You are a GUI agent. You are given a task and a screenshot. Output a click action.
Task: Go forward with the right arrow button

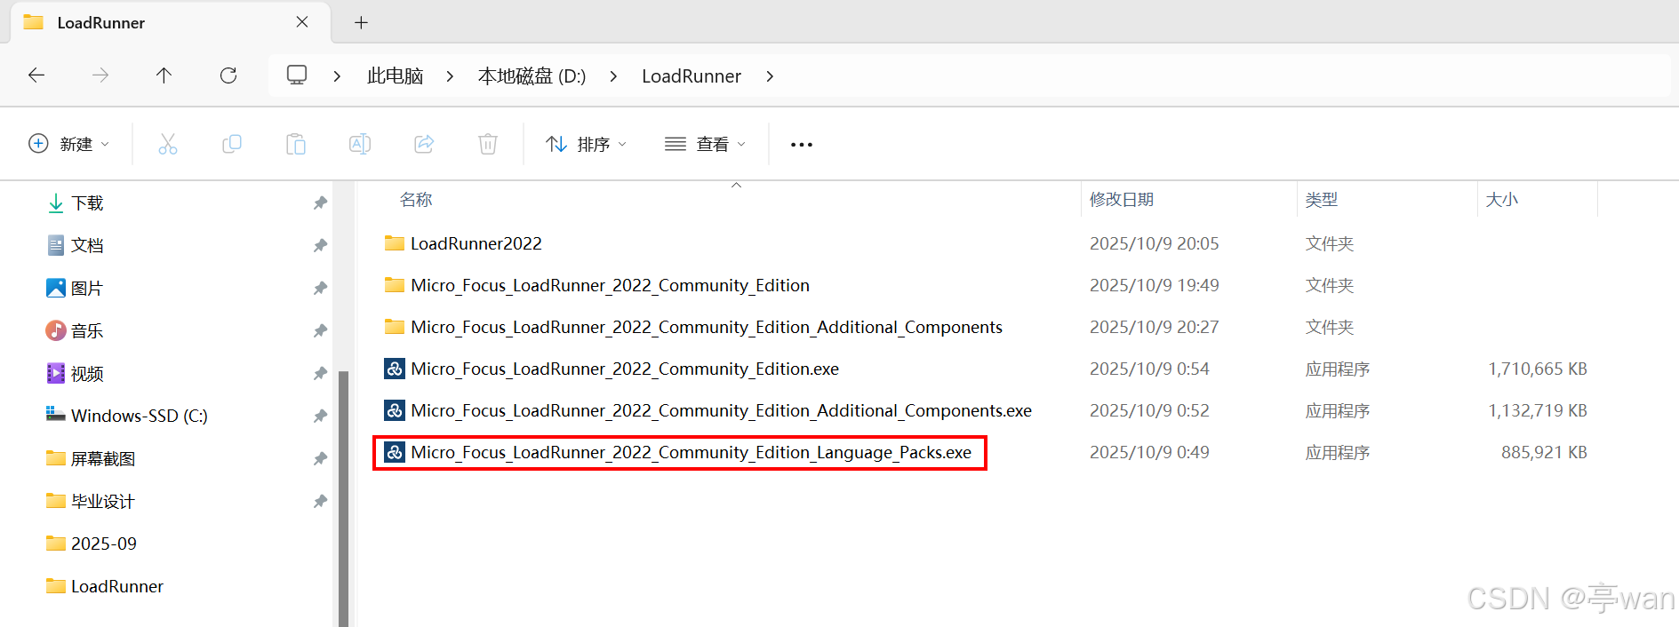100,75
